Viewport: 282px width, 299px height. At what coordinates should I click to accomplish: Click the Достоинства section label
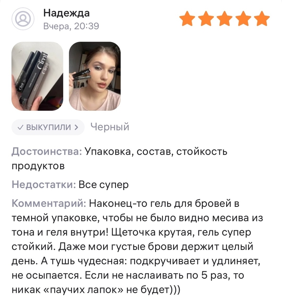(47, 152)
